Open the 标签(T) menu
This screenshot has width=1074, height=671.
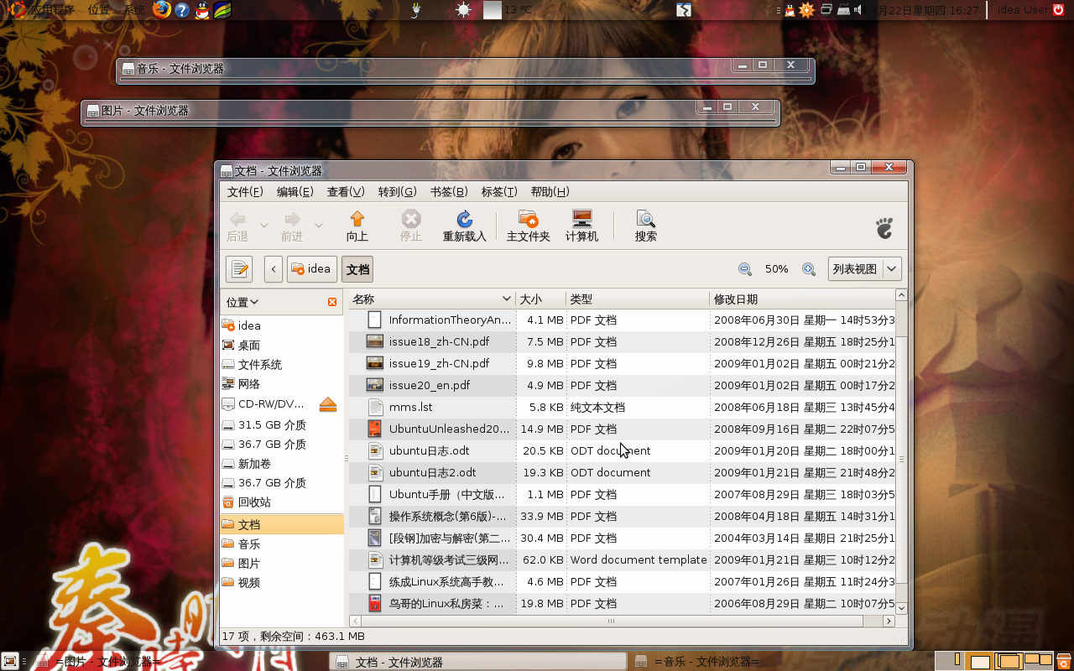(499, 192)
